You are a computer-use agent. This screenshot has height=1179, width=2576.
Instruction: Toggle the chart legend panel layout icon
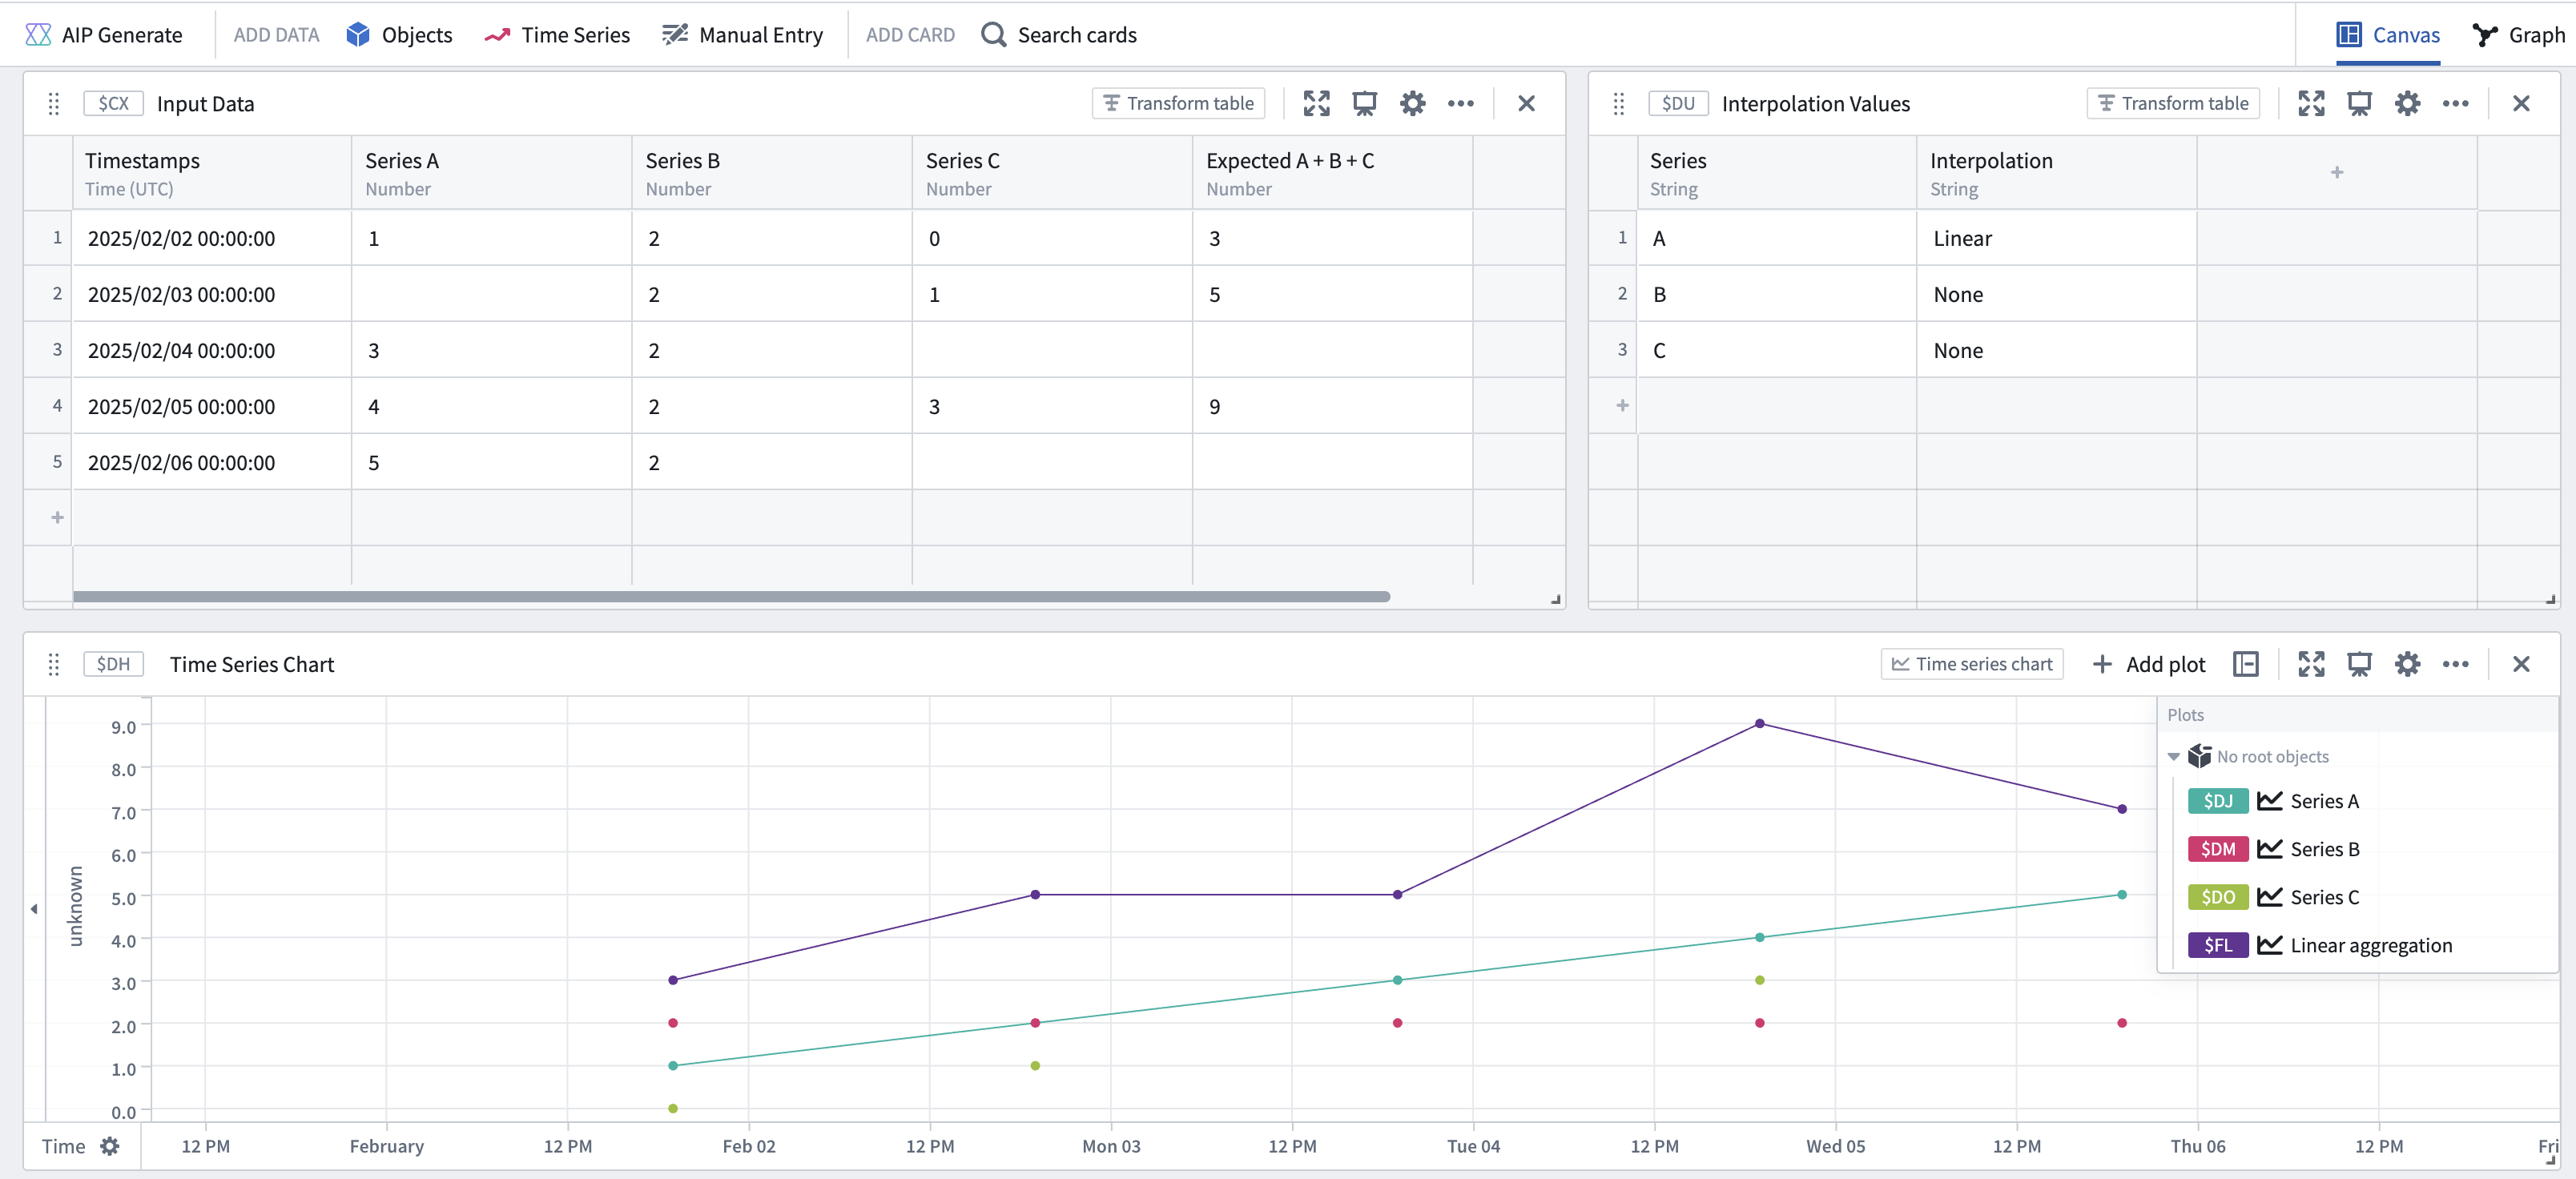tap(2246, 664)
